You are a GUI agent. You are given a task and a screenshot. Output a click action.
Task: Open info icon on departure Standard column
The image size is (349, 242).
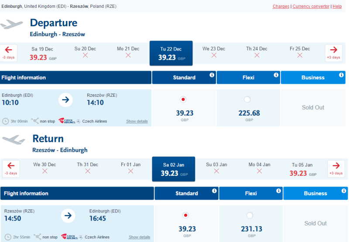[x=212, y=75]
